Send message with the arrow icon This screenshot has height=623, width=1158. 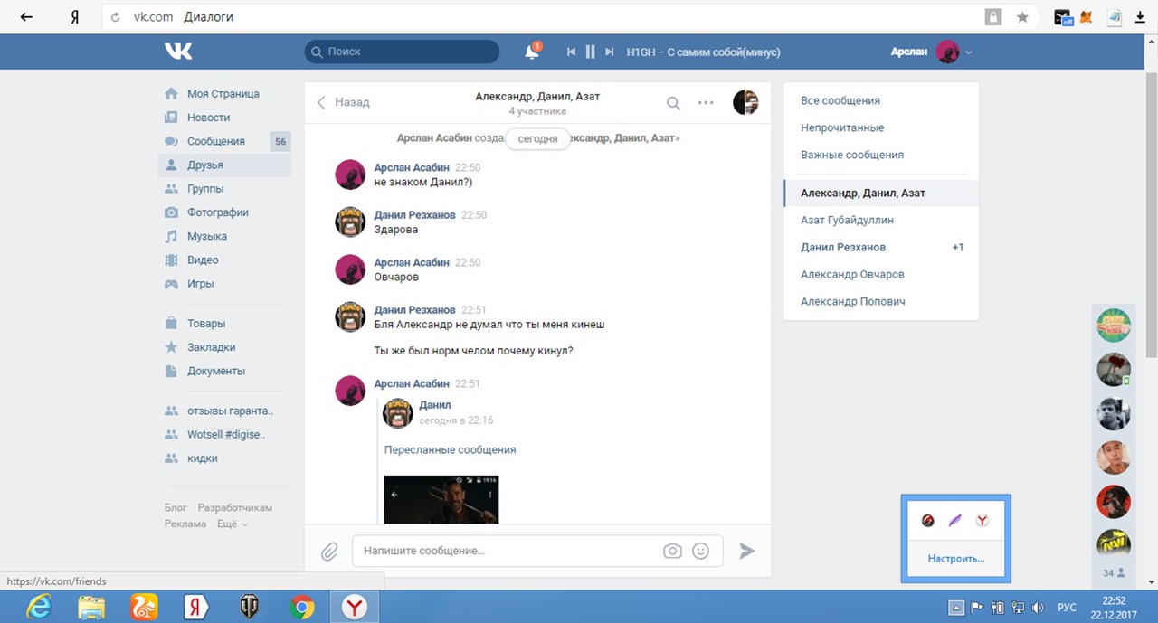pos(746,551)
